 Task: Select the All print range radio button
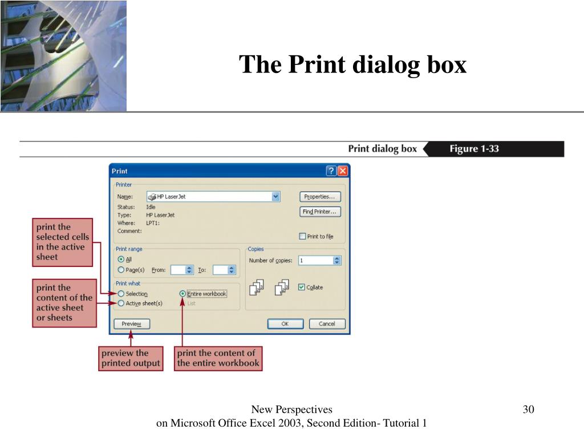[121, 259]
